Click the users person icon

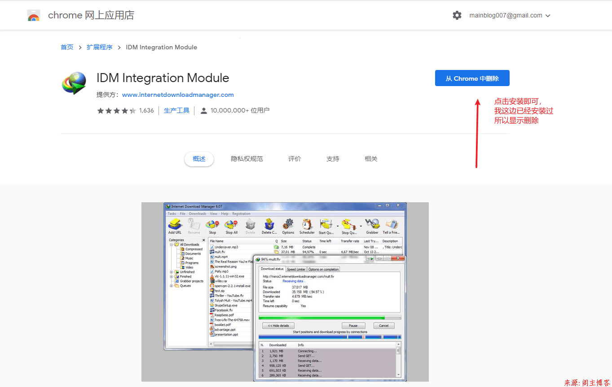pos(204,111)
